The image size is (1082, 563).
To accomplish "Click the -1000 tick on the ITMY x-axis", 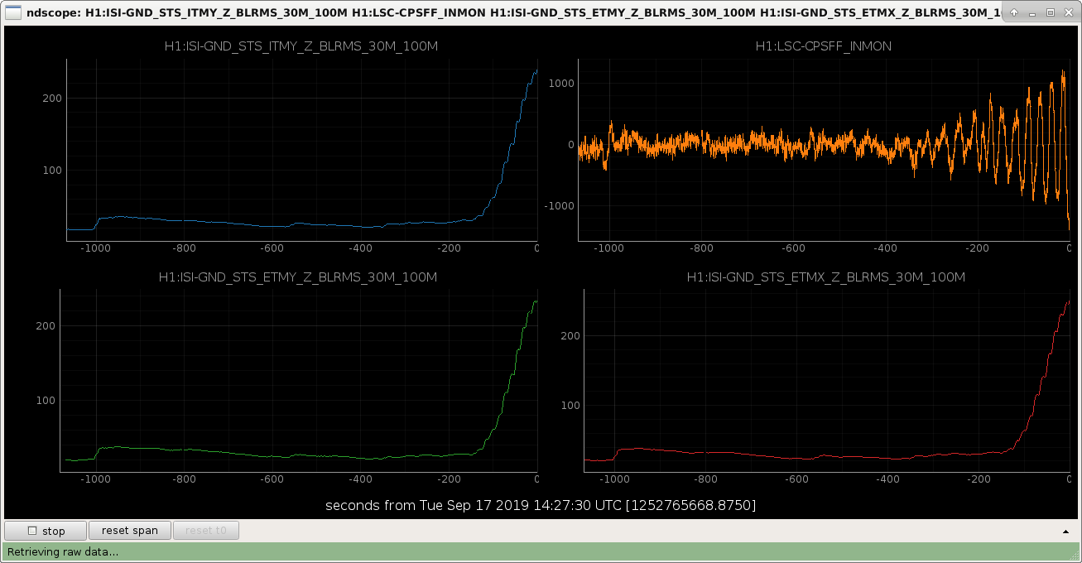I will (95, 248).
